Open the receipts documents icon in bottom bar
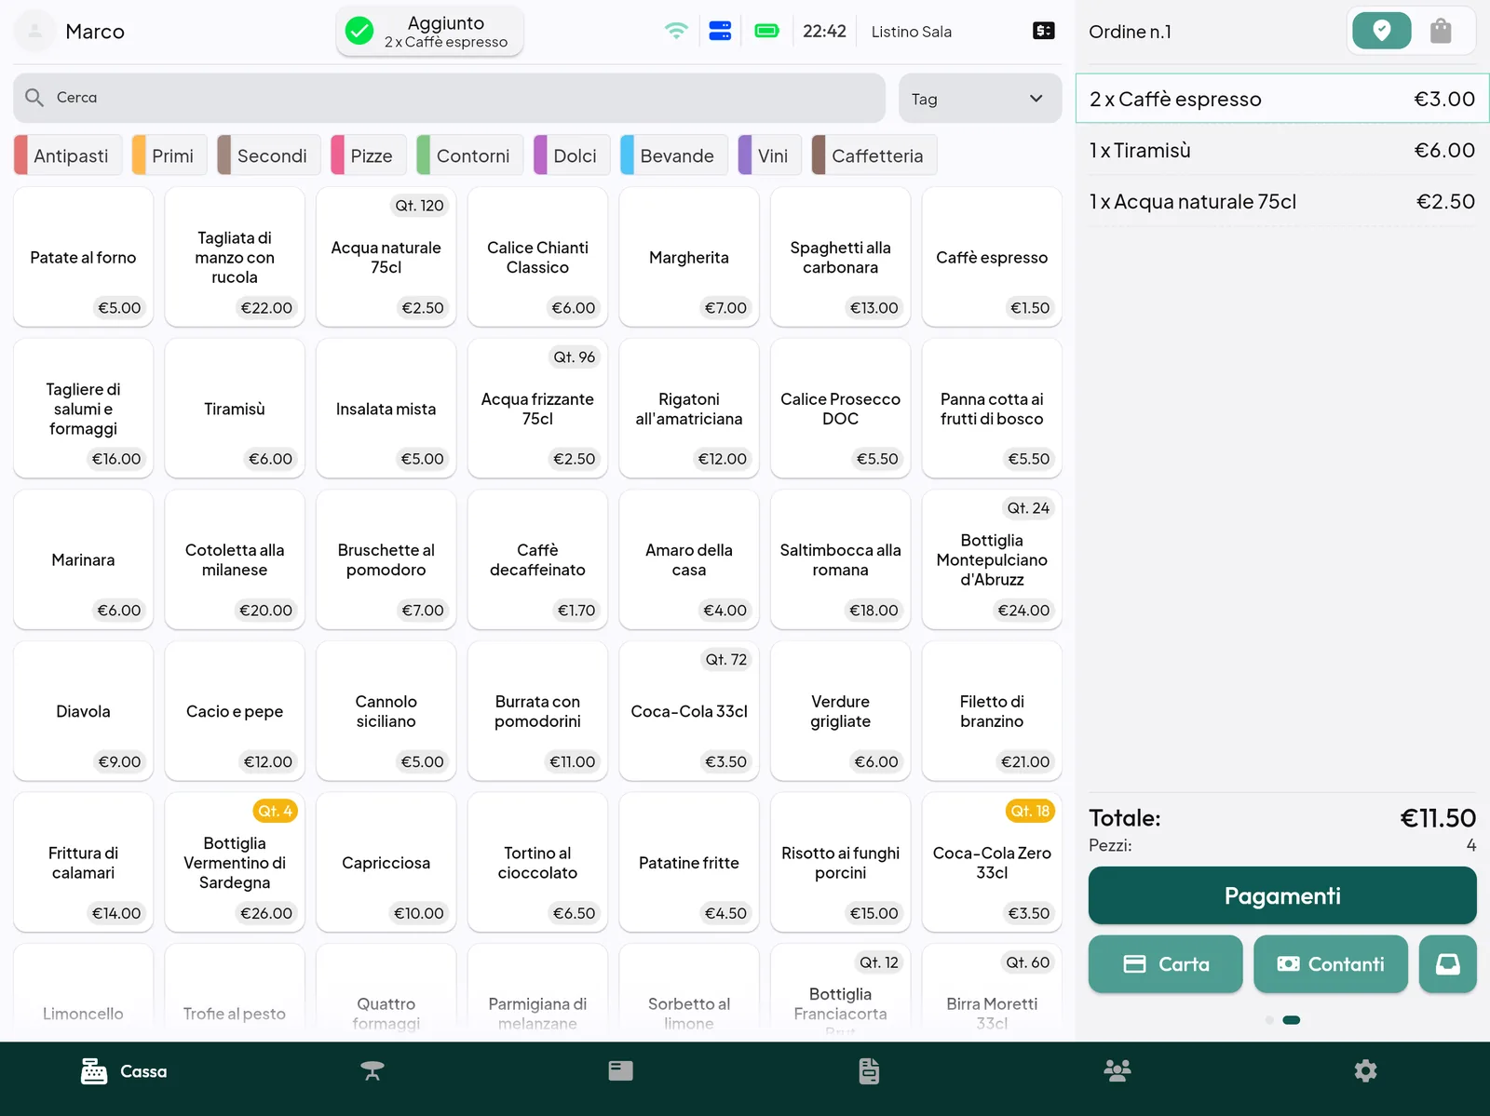The height and width of the screenshot is (1116, 1490). [x=869, y=1071]
